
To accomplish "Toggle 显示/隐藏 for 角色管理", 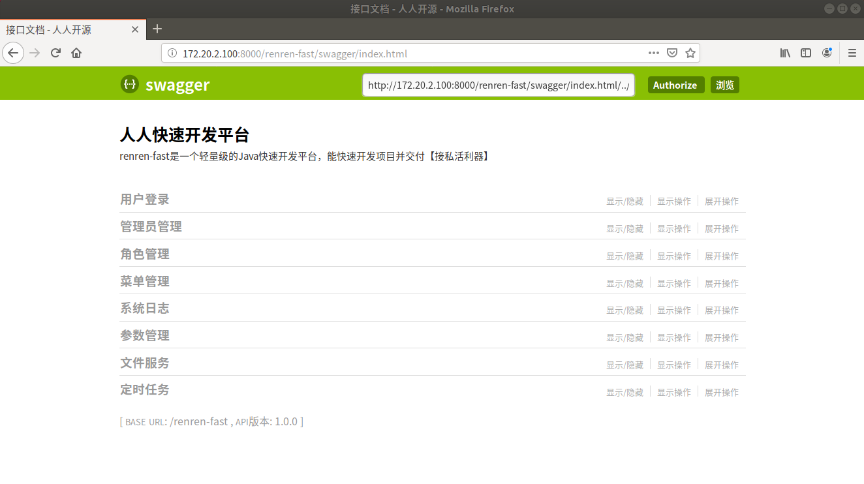I will 625,256.
